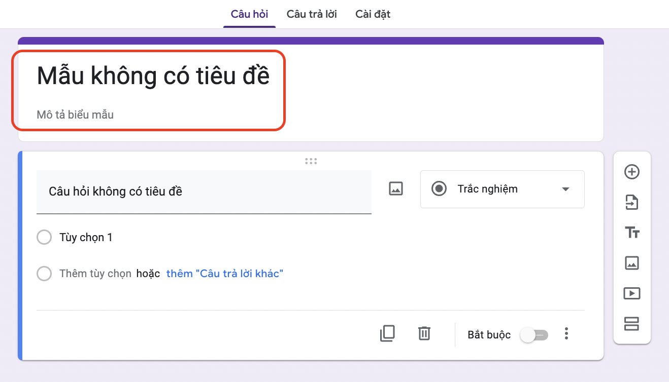Viewport: 669px width, 382px height.
Task: Click the Thêm tùy chọn radio circle
Action: pos(44,274)
